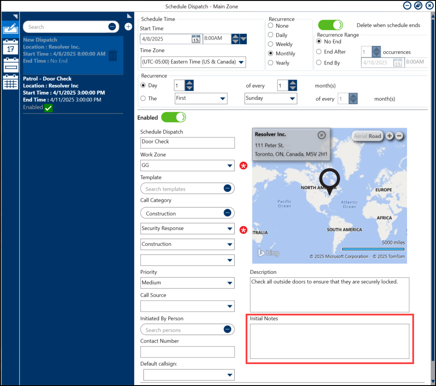Open the Priority dropdown set to Medium
Screen dimensions: 436x386
(x=230, y=283)
